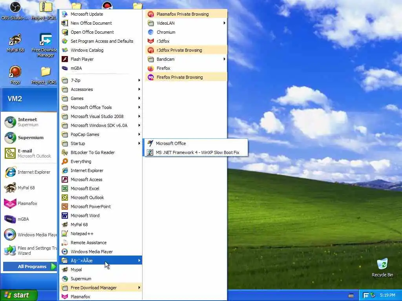Open Microsoft Access icon
Screen dimensions: 402x301
pyautogui.click(x=65, y=180)
